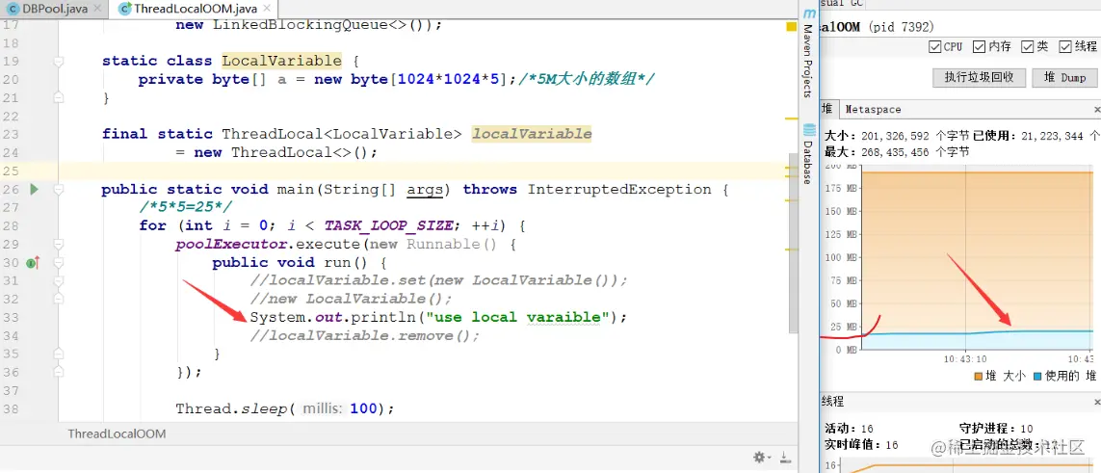Uncheck the CPU checkbox
Viewport: 1101px width, 473px height.
[x=934, y=47]
